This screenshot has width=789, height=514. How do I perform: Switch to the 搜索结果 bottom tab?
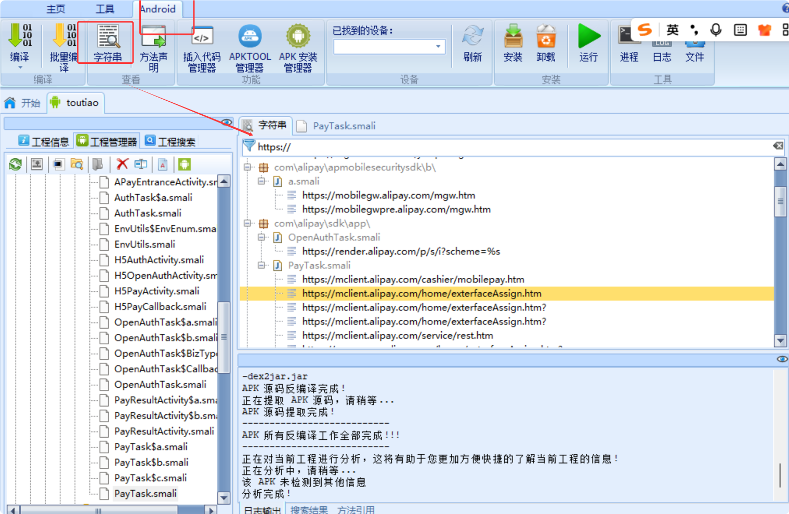(309, 509)
